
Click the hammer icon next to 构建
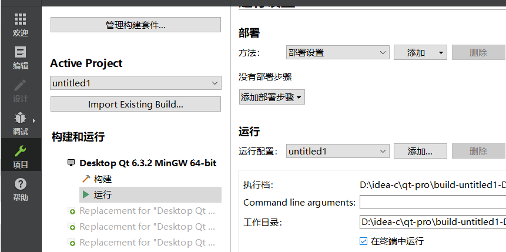click(x=86, y=179)
